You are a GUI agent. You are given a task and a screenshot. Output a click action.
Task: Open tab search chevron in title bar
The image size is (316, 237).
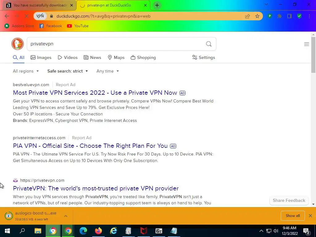pos(266,4)
